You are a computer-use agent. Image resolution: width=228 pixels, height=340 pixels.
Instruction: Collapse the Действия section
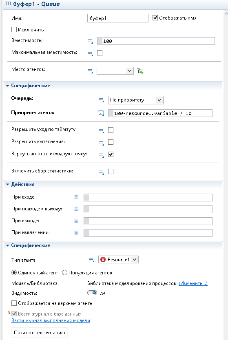tap(7, 184)
